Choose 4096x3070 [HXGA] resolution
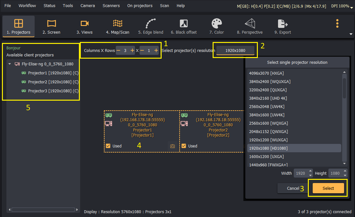This screenshot has width=355, height=217. point(294,73)
